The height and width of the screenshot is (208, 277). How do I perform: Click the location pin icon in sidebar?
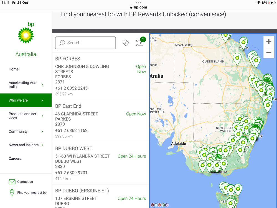coord(12,192)
